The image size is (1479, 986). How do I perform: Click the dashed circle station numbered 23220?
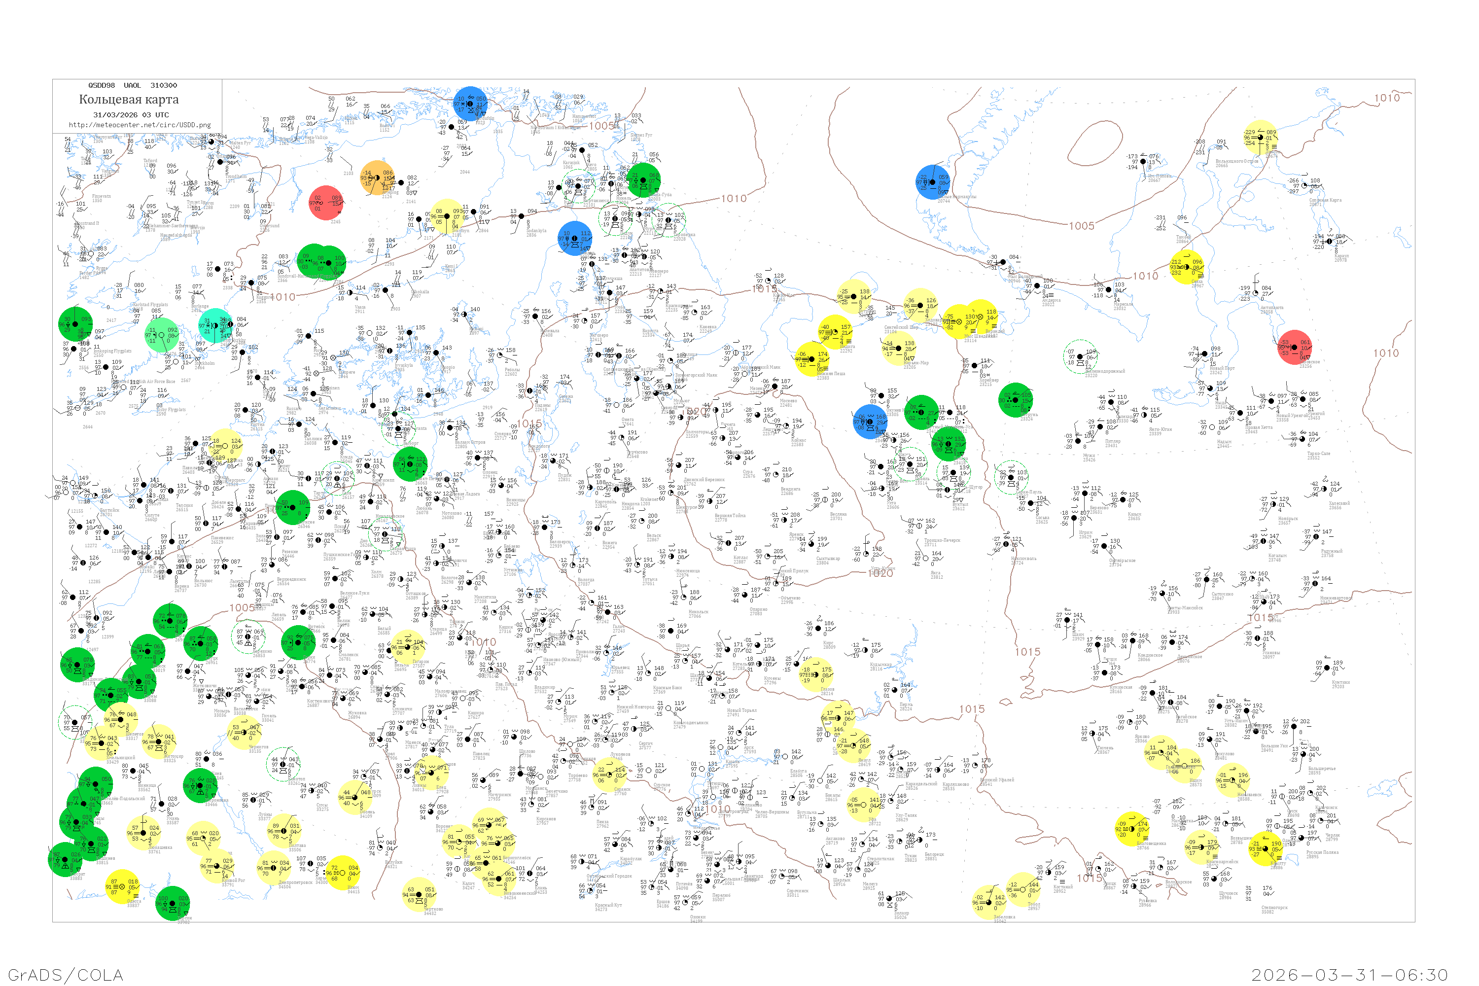click(x=1080, y=356)
